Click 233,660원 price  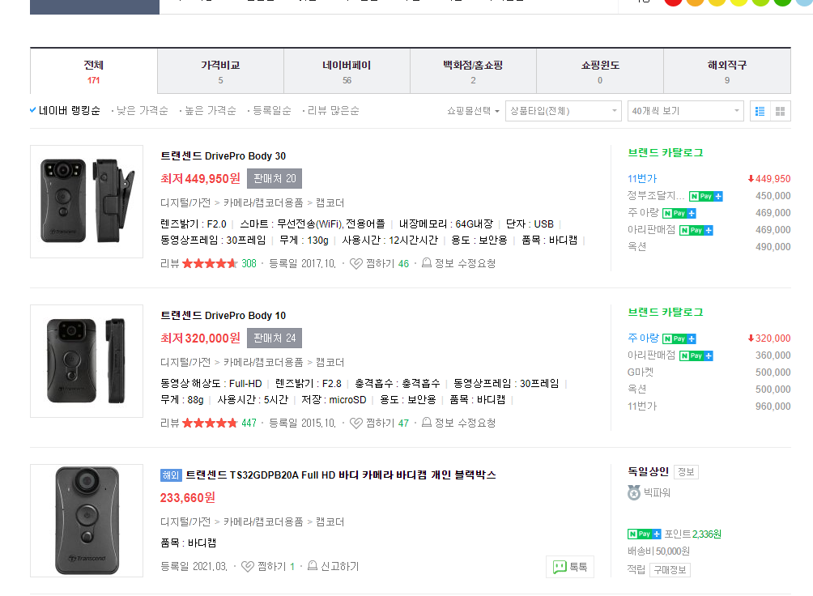188,498
